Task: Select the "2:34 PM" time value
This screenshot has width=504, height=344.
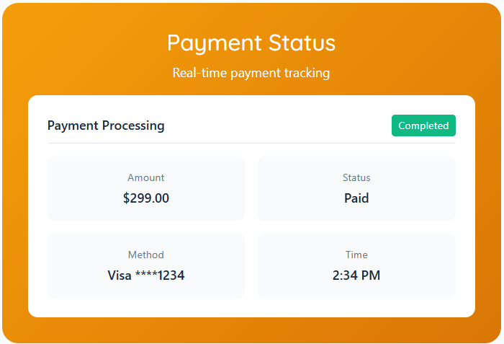Action: (356, 275)
